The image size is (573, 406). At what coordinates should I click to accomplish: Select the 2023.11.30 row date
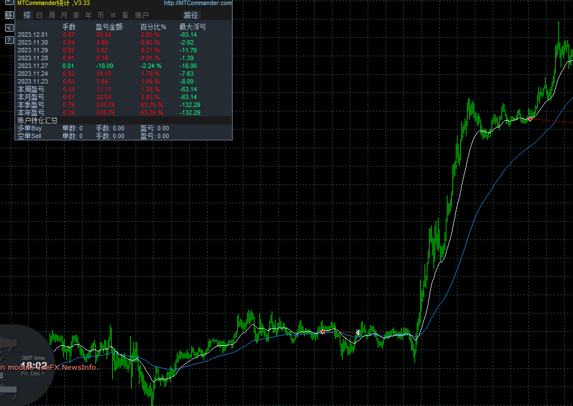tap(32, 42)
